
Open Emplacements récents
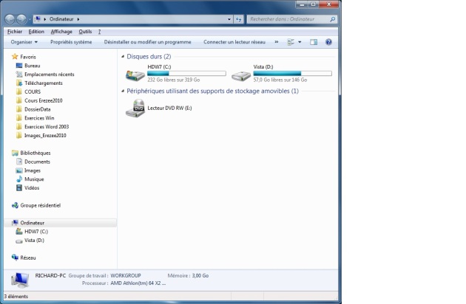coord(45,75)
